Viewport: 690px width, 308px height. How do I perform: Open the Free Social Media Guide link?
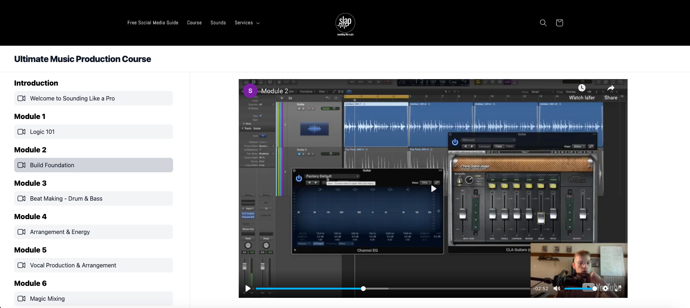[153, 23]
